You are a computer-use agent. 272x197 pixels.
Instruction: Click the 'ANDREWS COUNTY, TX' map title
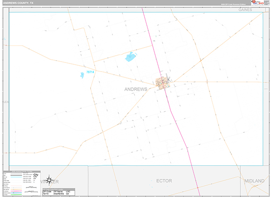(x=18, y=3)
